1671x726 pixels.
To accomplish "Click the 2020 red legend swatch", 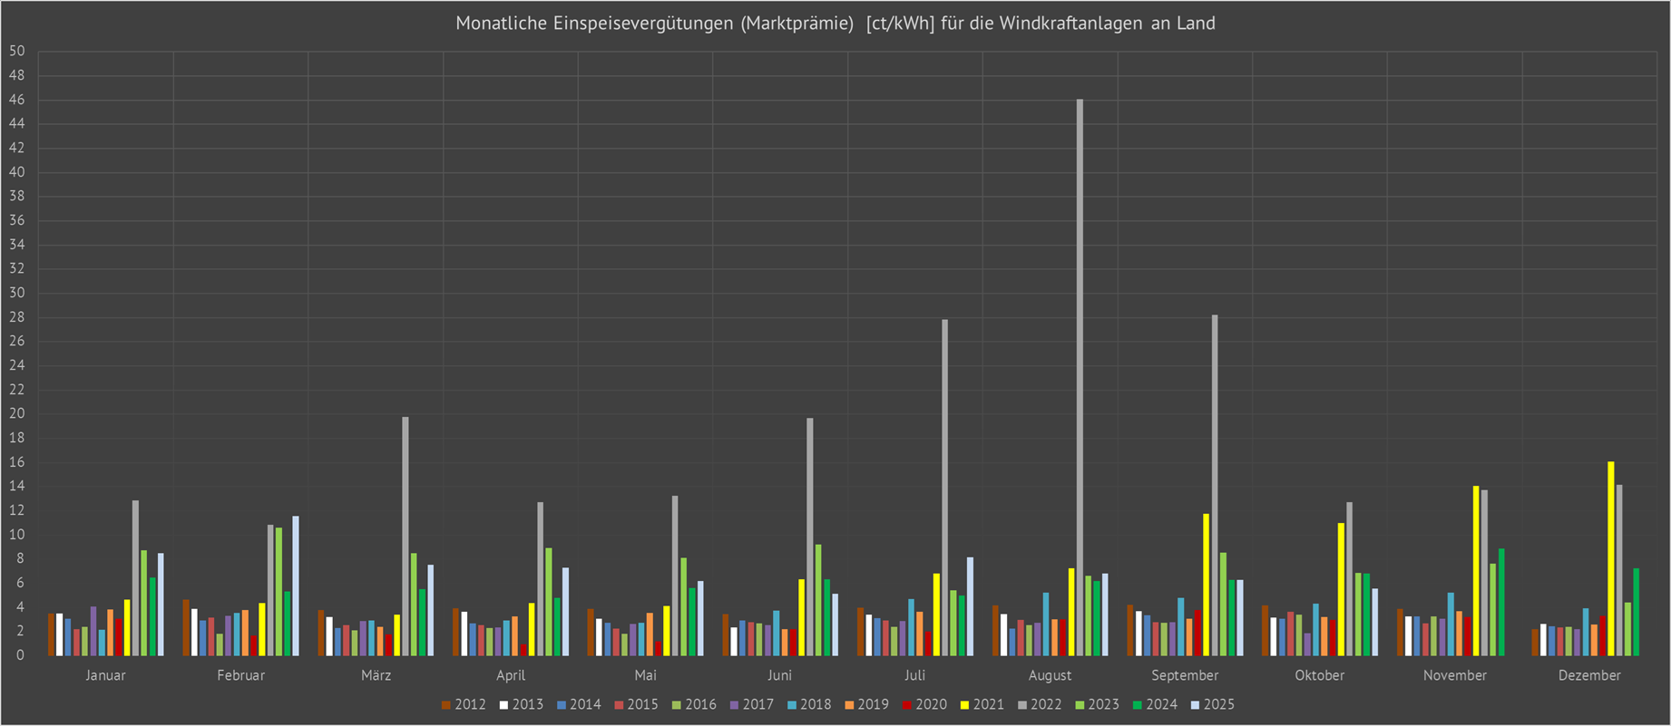I will pyautogui.click(x=906, y=705).
